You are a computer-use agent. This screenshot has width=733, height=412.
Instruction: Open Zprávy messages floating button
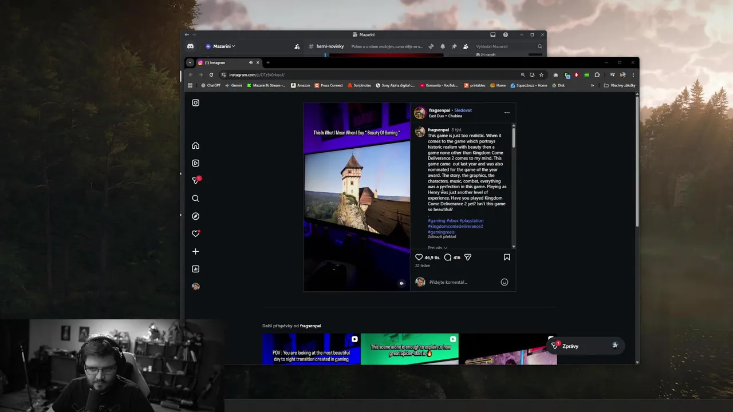point(585,346)
